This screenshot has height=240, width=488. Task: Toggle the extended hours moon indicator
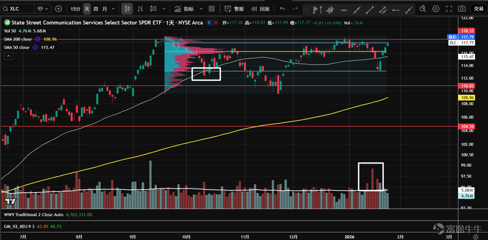pos(209,23)
